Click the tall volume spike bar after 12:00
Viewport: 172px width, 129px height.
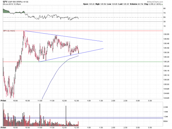66,116
